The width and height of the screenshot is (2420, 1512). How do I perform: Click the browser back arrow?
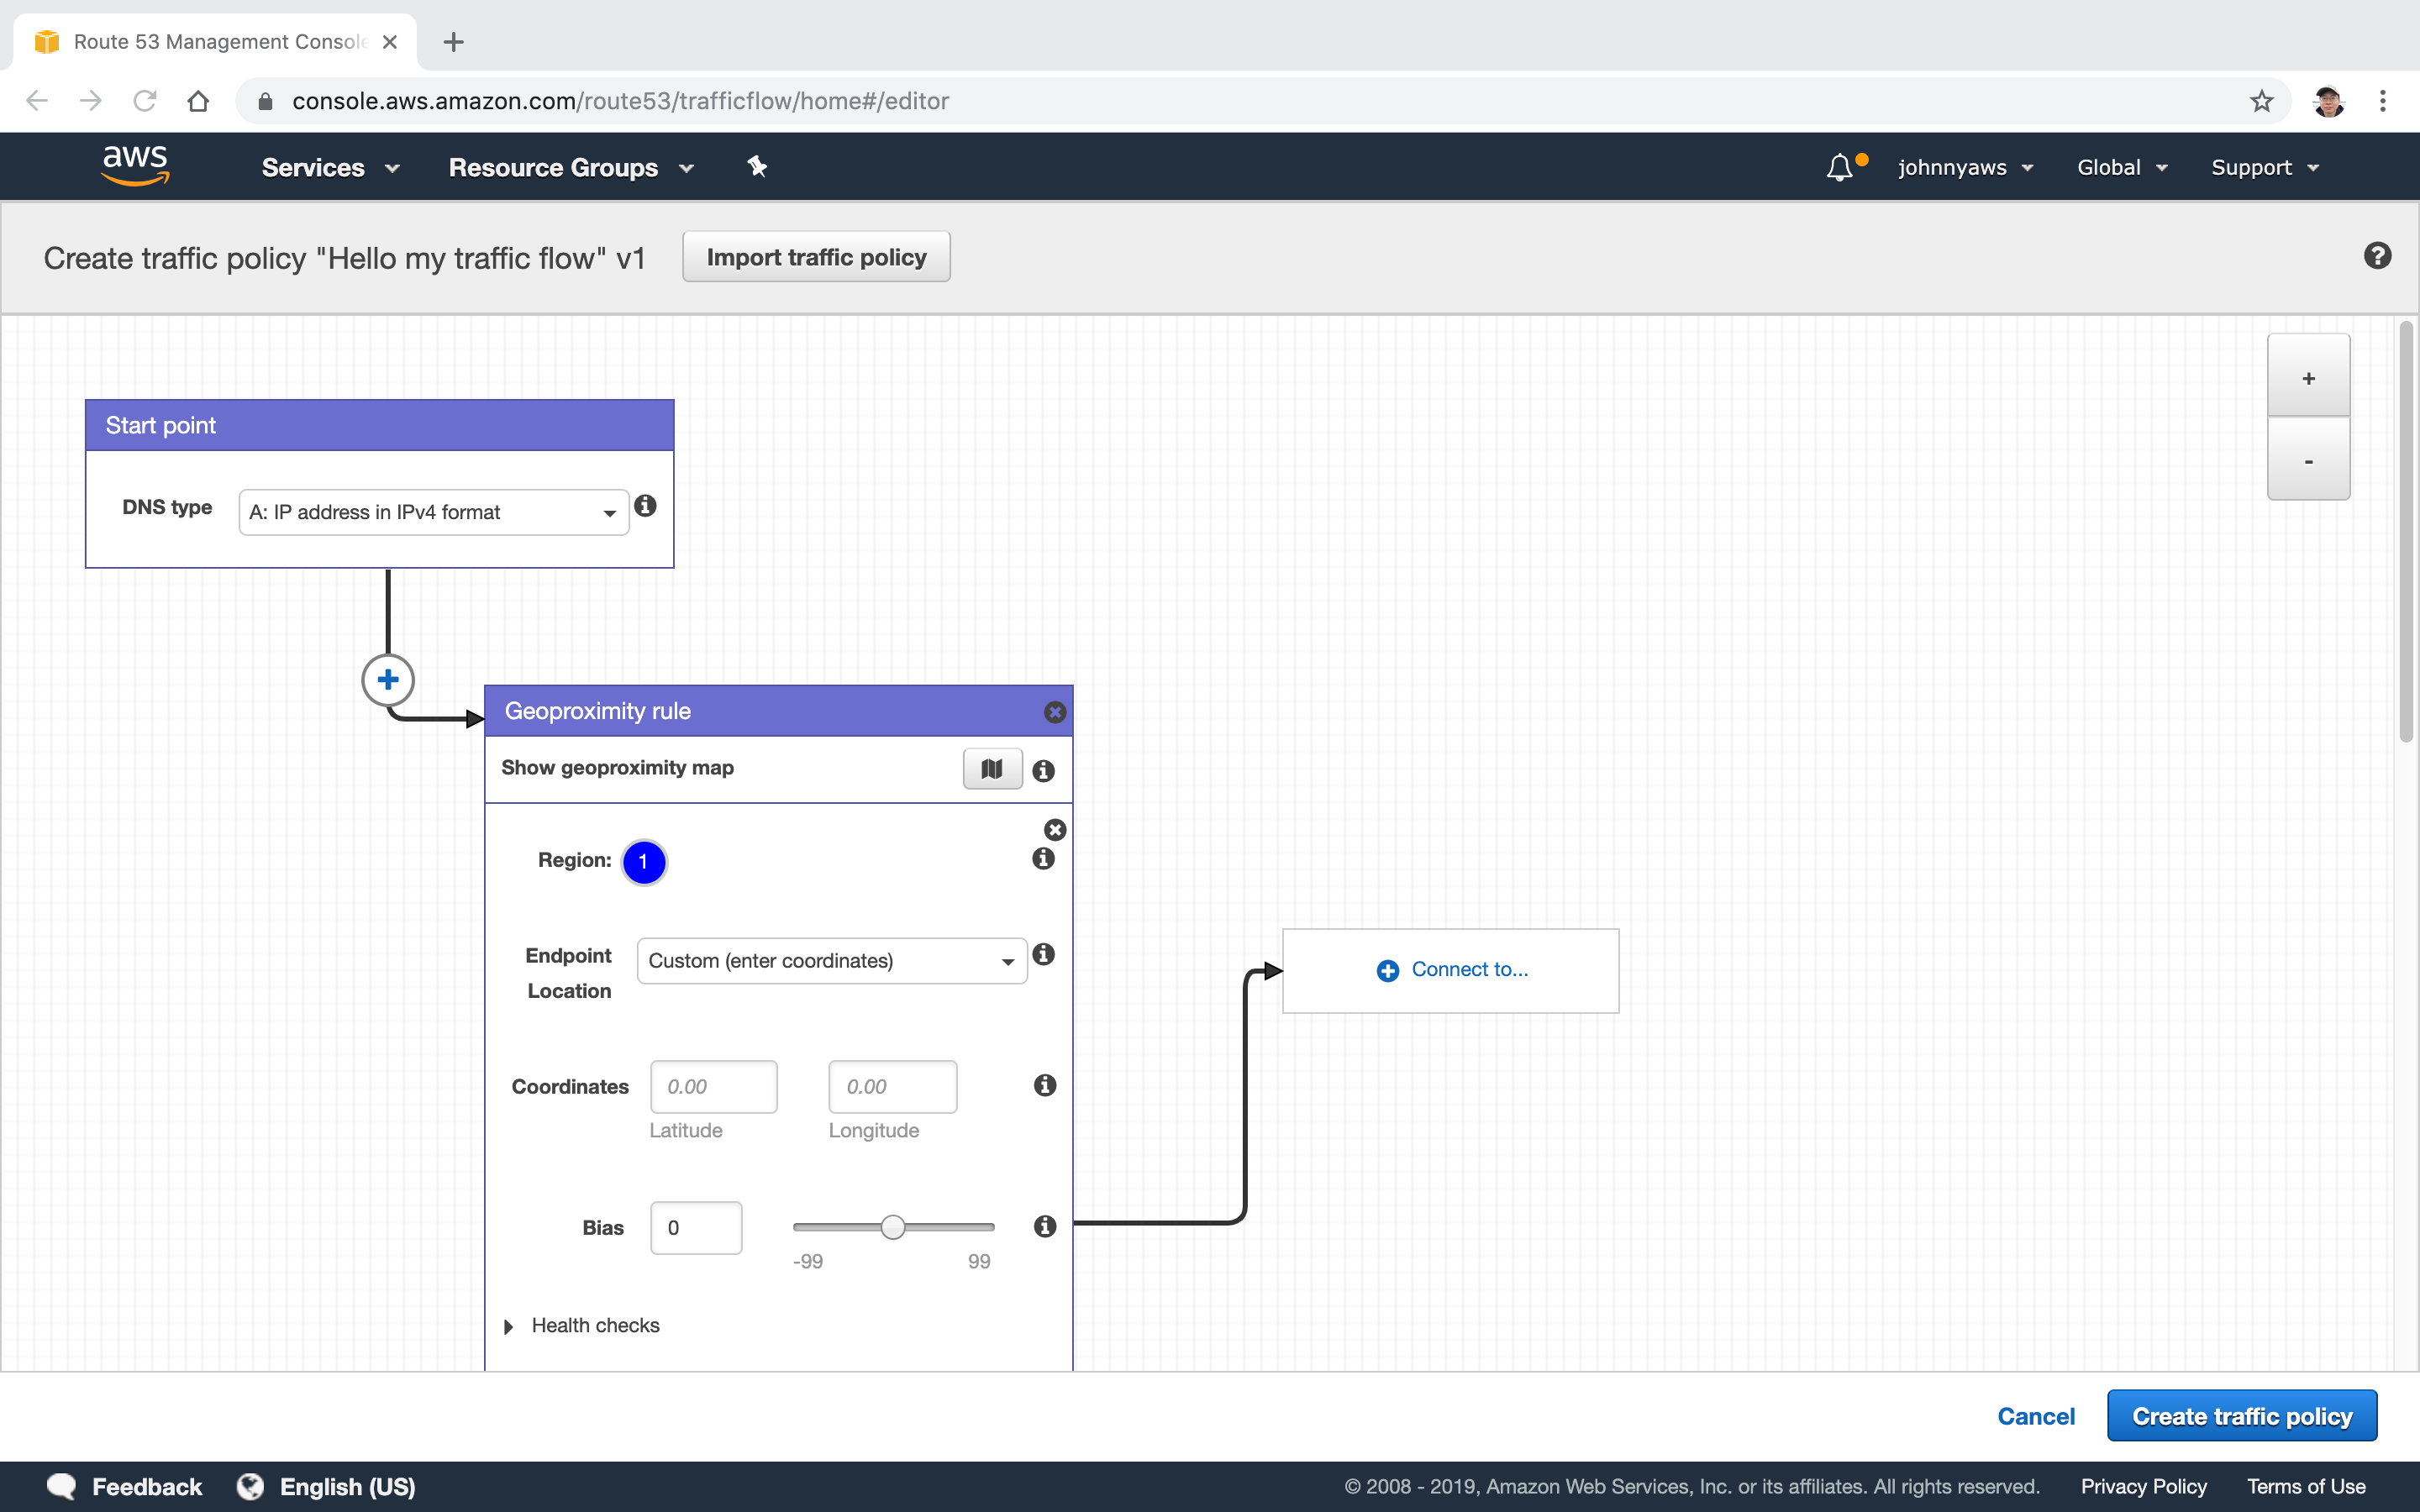[x=37, y=101]
